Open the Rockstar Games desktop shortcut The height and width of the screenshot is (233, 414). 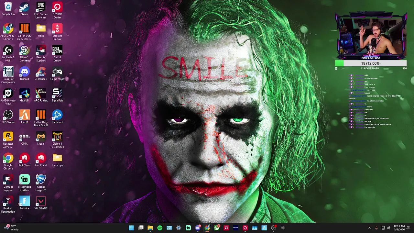pyautogui.click(x=8, y=140)
